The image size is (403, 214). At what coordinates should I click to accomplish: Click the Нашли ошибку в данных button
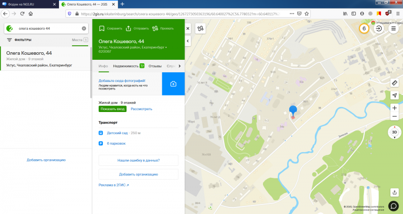tap(139, 160)
